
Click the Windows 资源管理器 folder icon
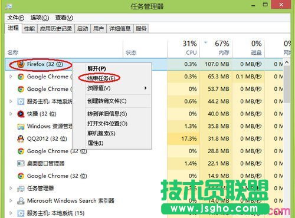click(x=21, y=127)
